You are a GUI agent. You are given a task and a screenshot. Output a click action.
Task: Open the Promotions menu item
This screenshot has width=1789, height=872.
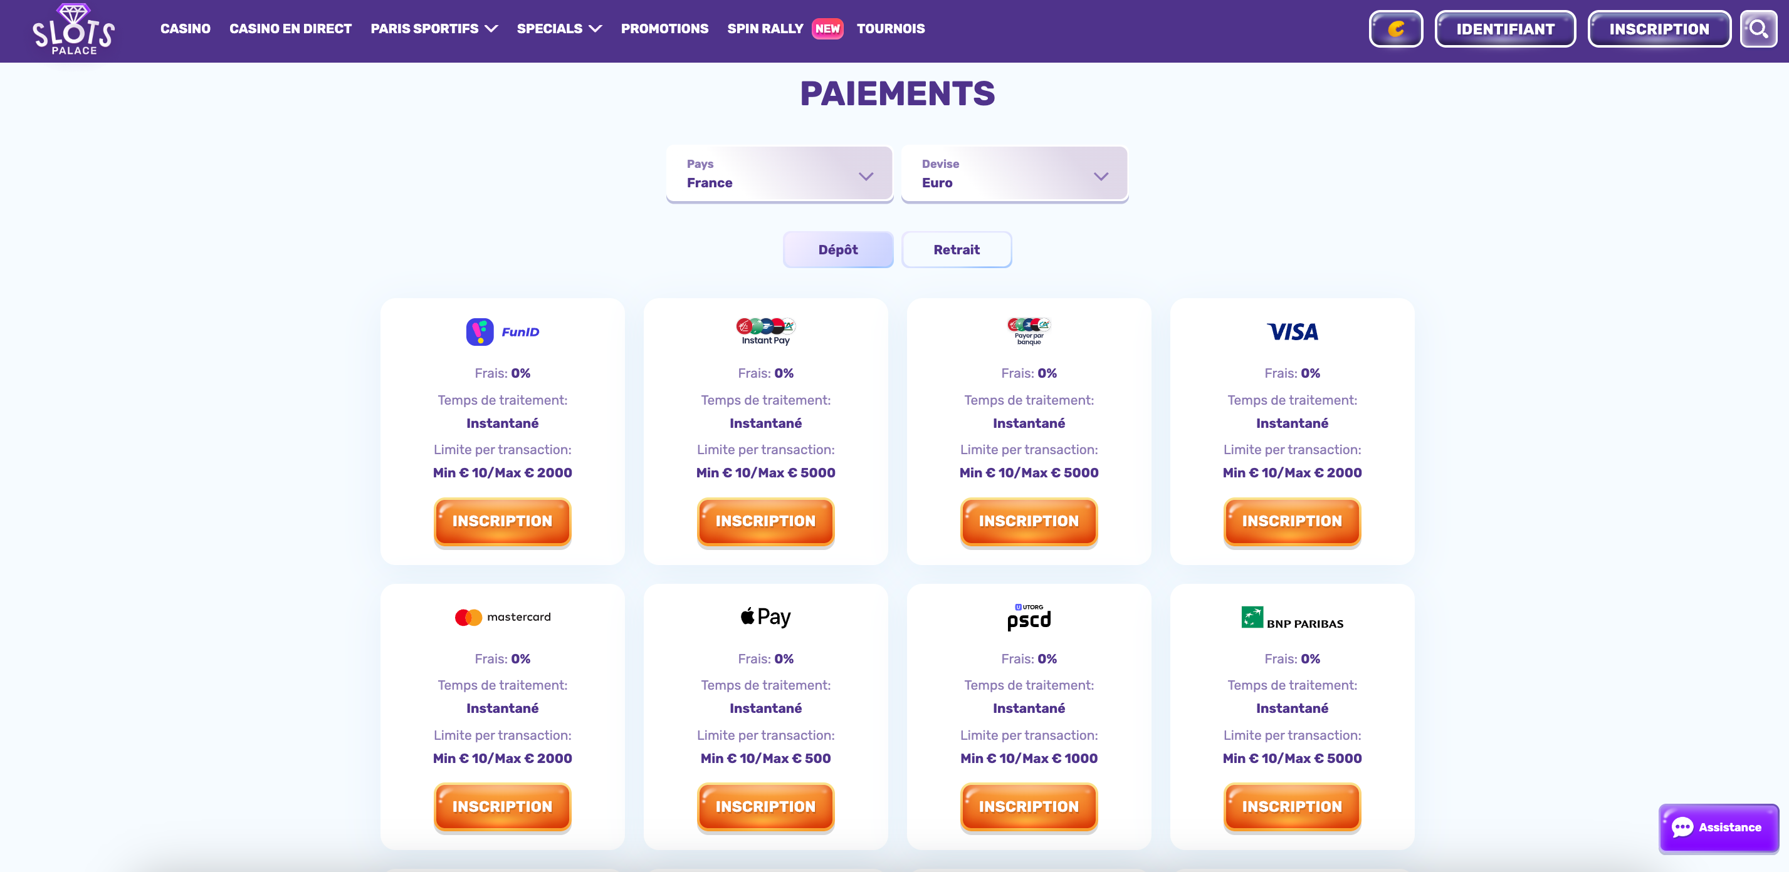tap(664, 28)
